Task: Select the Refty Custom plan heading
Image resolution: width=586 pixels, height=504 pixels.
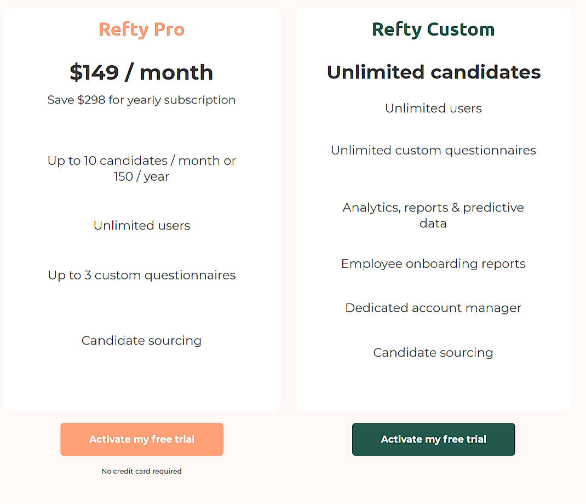Action: click(x=433, y=29)
